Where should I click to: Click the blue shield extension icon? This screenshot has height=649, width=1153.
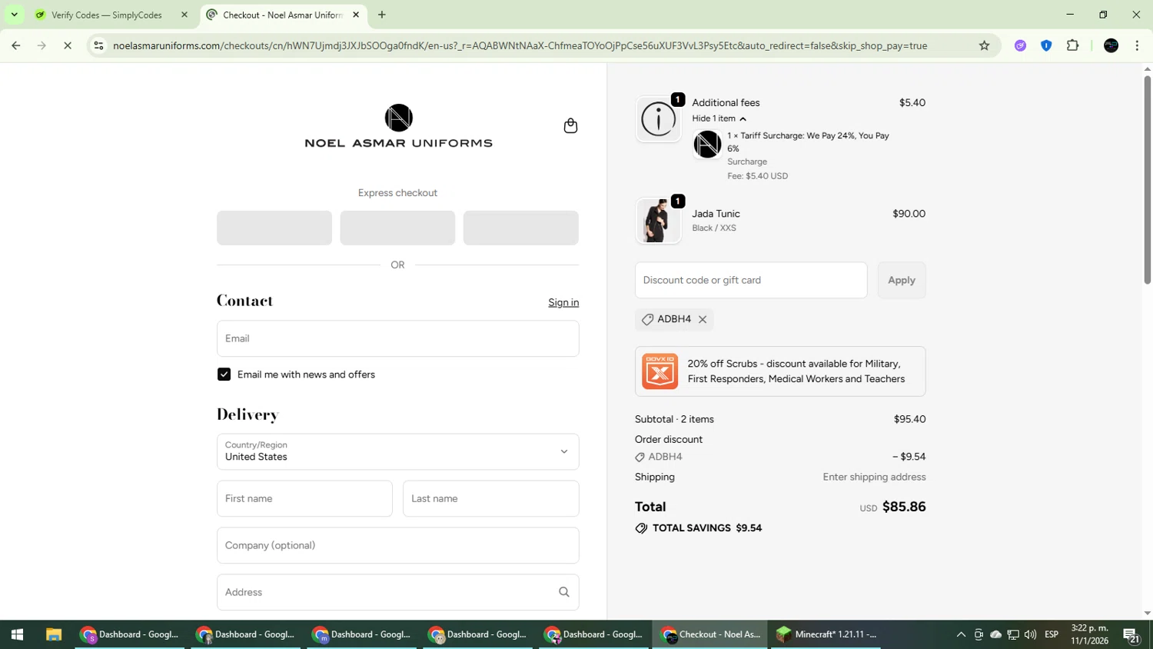tap(1046, 45)
